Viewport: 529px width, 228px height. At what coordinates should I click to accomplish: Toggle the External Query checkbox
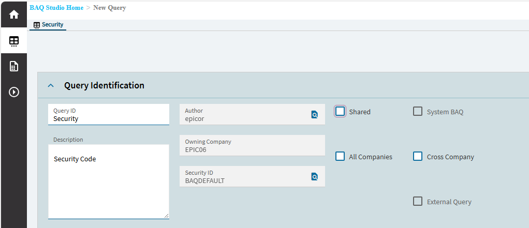(418, 202)
